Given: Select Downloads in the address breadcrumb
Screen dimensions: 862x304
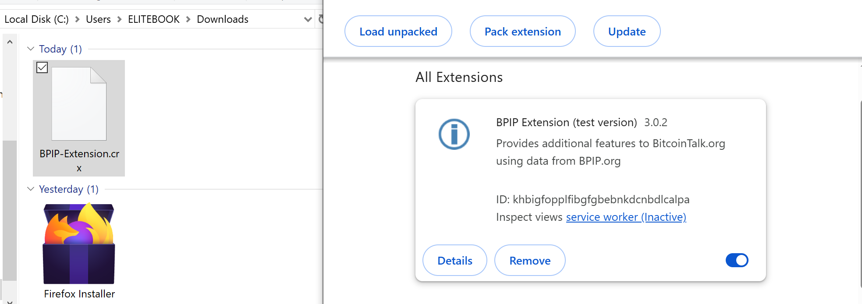Looking at the screenshot, I should coord(223,19).
